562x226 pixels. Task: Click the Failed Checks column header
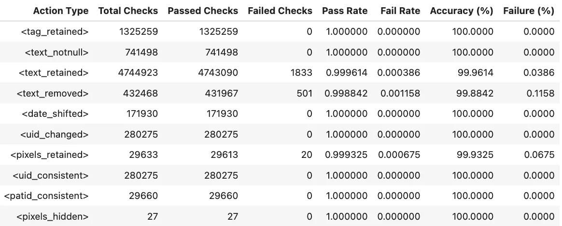click(x=280, y=11)
